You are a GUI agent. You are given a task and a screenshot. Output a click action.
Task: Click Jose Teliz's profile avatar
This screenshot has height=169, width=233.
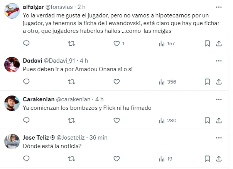point(12,141)
